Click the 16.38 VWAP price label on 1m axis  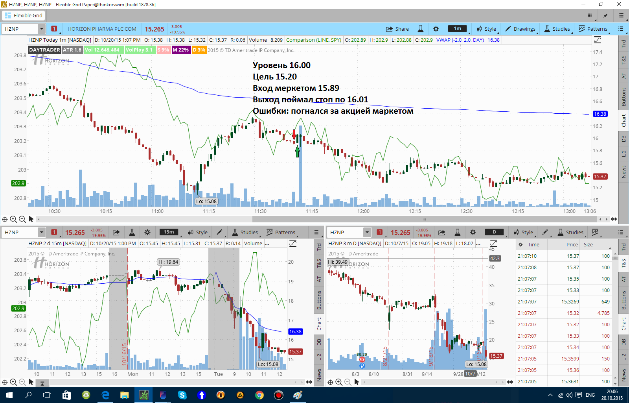(x=600, y=114)
